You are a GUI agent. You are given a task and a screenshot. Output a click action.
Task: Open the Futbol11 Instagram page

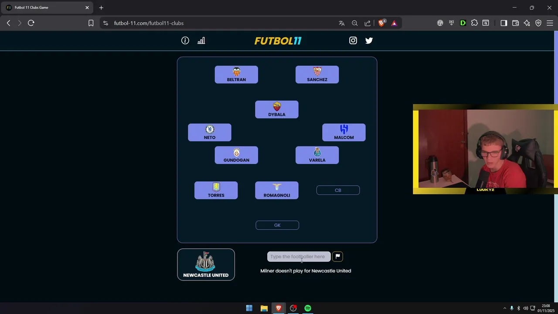point(353,41)
